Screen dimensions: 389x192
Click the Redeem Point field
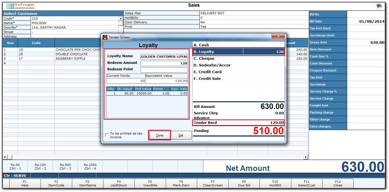[164, 70]
